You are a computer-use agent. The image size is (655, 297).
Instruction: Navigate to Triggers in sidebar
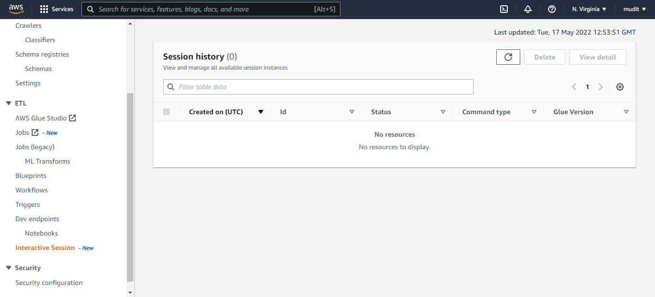tap(28, 204)
